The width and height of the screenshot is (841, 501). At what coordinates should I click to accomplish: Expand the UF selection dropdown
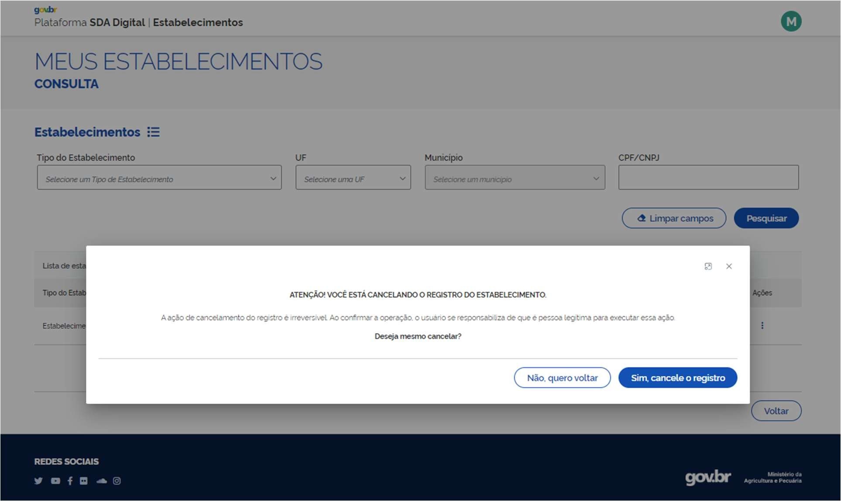click(x=353, y=177)
